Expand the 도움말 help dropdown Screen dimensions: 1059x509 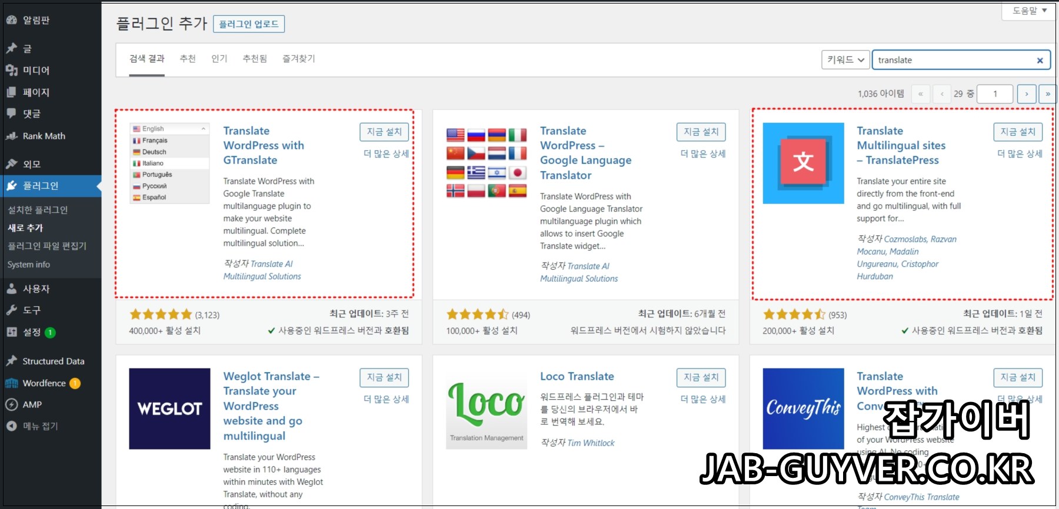click(x=1029, y=11)
